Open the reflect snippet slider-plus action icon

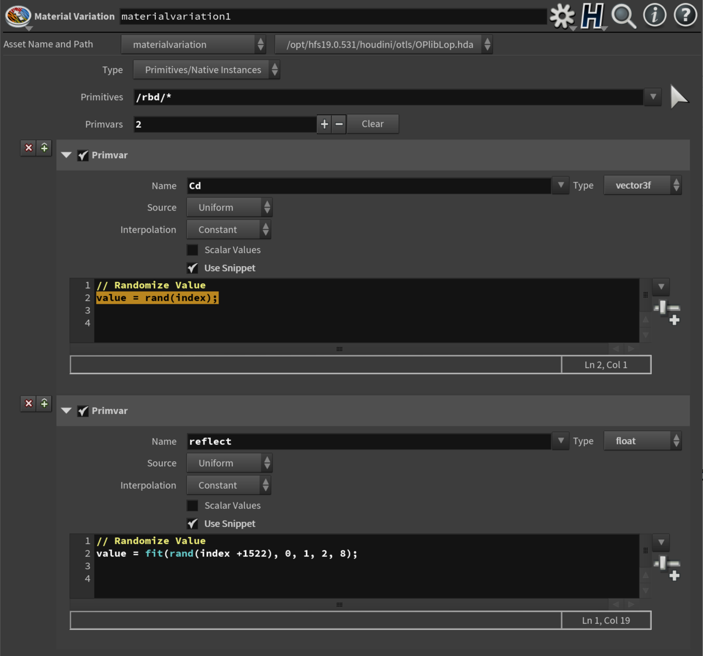[x=667, y=567]
